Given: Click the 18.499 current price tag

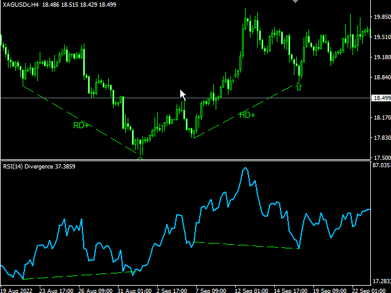Looking at the screenshot, I should coord(381,98).
